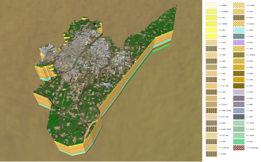Screen dimensions: 261x162
Task: Select the dark purple checkered legend swatch
Action: [x=239, y=98]
